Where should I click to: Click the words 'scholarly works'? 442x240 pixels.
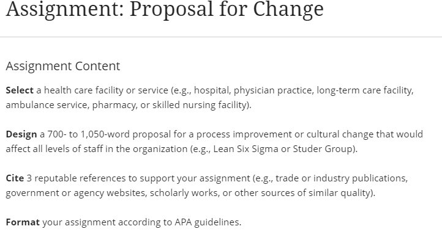point(184,193)
